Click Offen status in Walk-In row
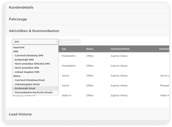 (90, 95)
